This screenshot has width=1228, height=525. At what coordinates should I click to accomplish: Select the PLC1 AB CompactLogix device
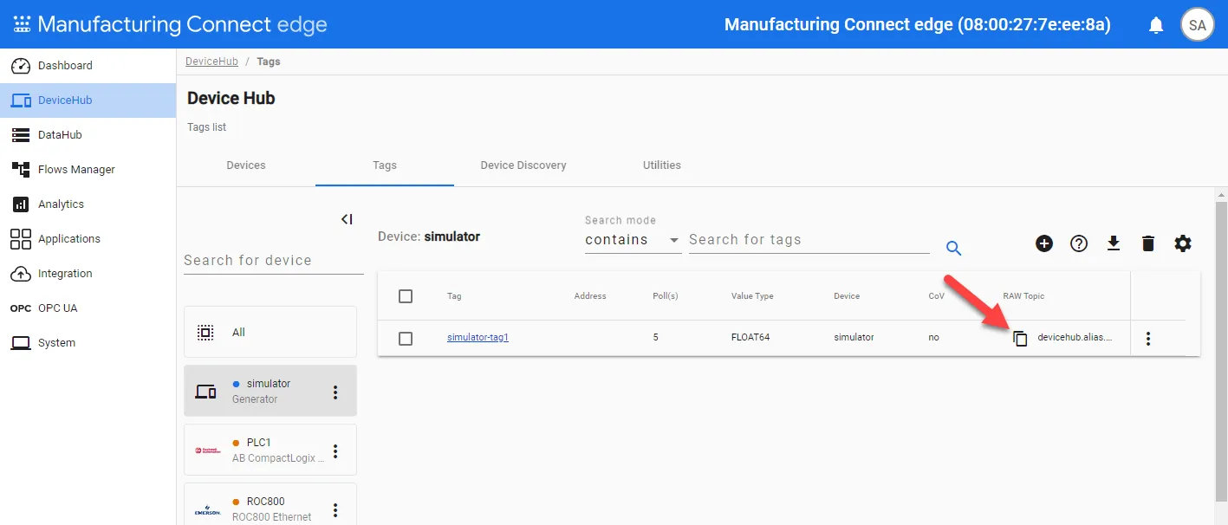tap(270, 450)
